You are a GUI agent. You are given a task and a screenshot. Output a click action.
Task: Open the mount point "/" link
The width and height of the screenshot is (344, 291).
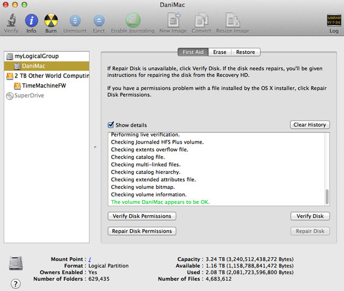tap(90, 259)
